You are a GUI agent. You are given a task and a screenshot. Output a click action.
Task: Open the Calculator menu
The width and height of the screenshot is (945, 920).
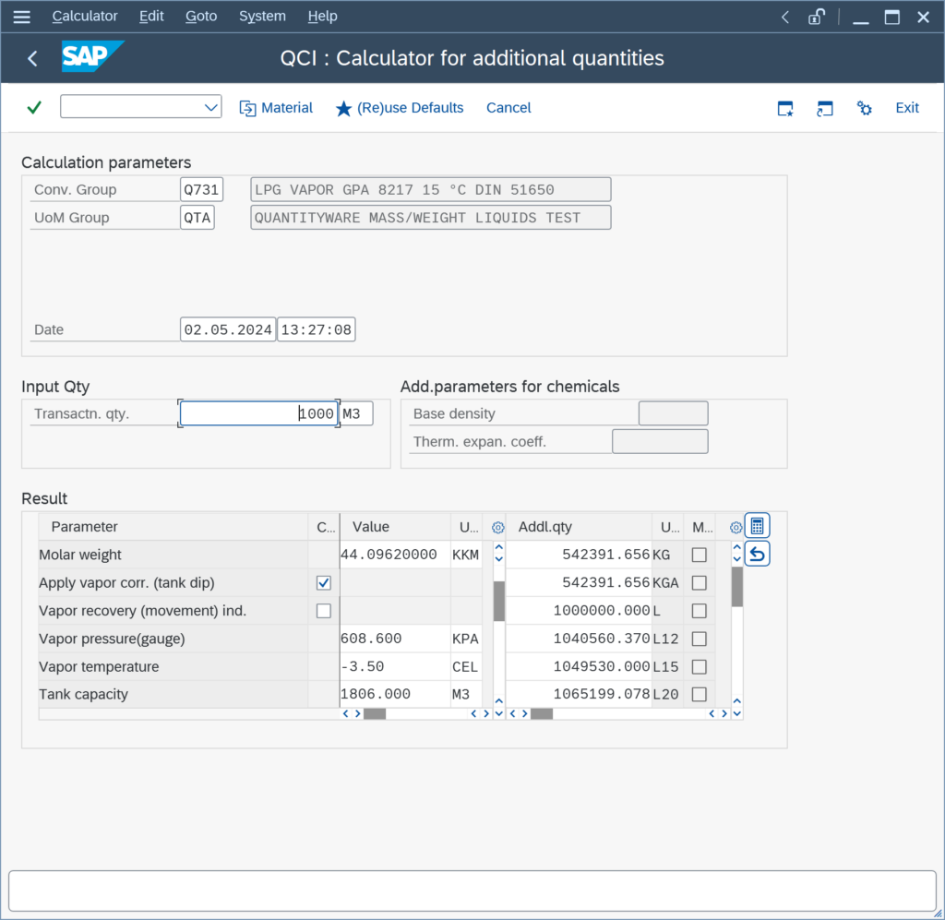pyautogui.click(x=85, y=17)
